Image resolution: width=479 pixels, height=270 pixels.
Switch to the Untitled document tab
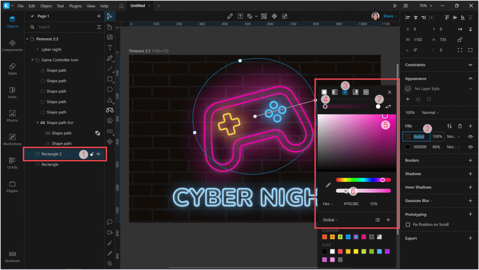(138, 6)
